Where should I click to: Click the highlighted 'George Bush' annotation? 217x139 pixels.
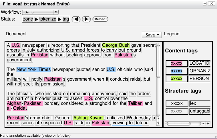coord(116,45)
